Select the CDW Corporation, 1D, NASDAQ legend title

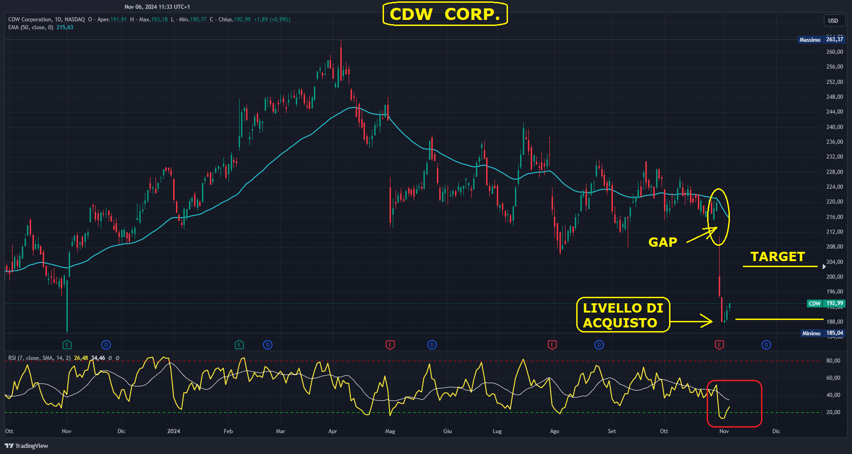(46, 19)
